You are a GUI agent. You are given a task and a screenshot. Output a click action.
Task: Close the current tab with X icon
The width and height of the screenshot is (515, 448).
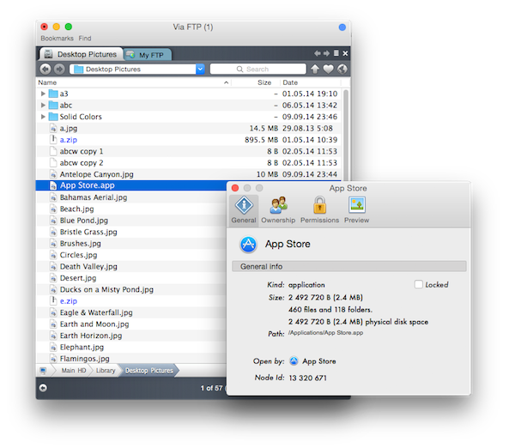click(x=345, y=53)
